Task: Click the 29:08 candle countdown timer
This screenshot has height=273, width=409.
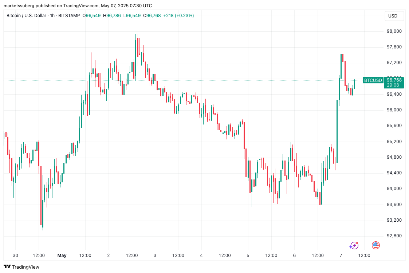Action: pyautogui.click(x=393, y=85)
